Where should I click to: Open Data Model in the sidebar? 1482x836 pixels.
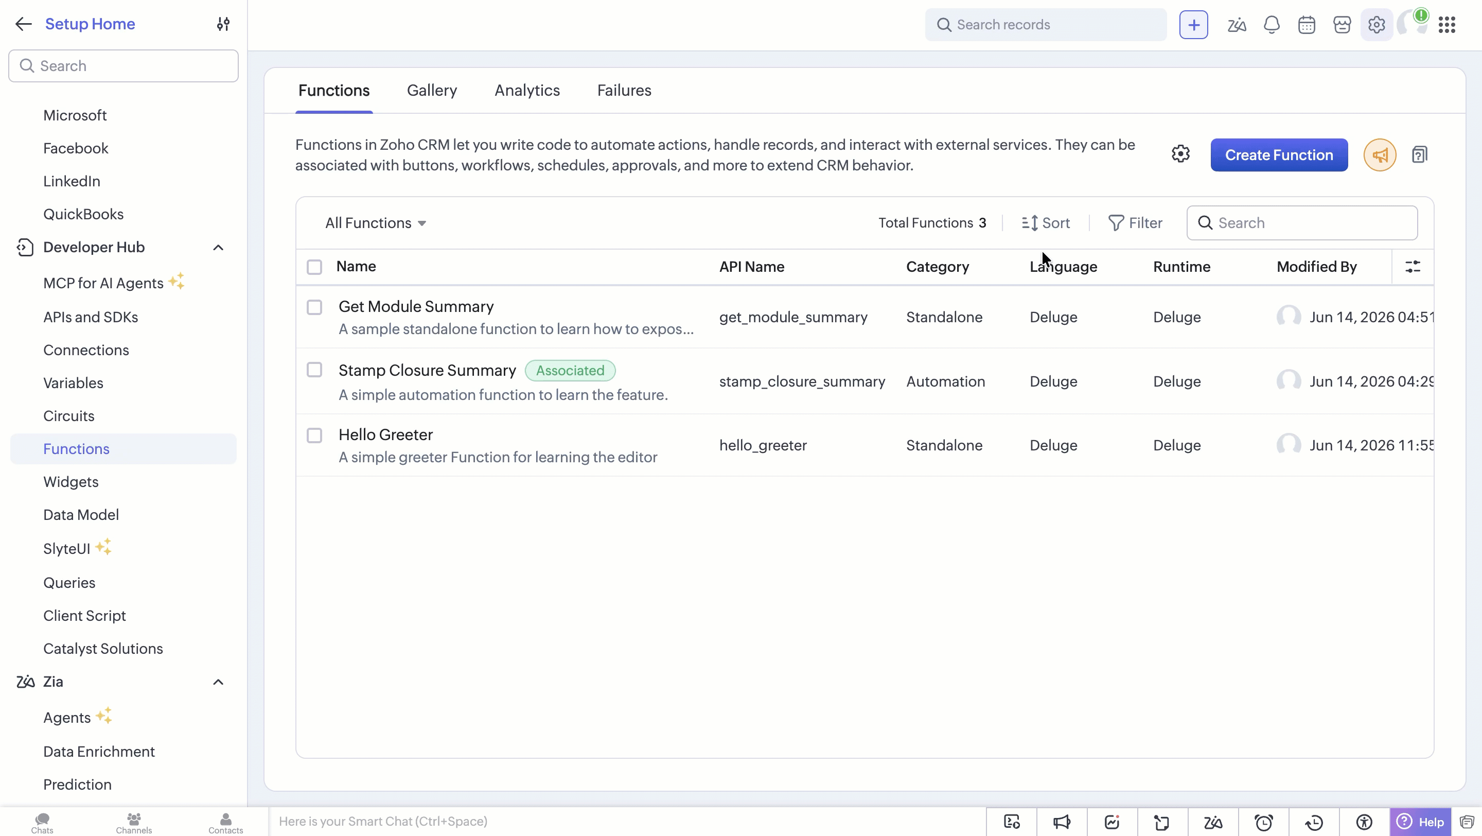pos(81,515)
